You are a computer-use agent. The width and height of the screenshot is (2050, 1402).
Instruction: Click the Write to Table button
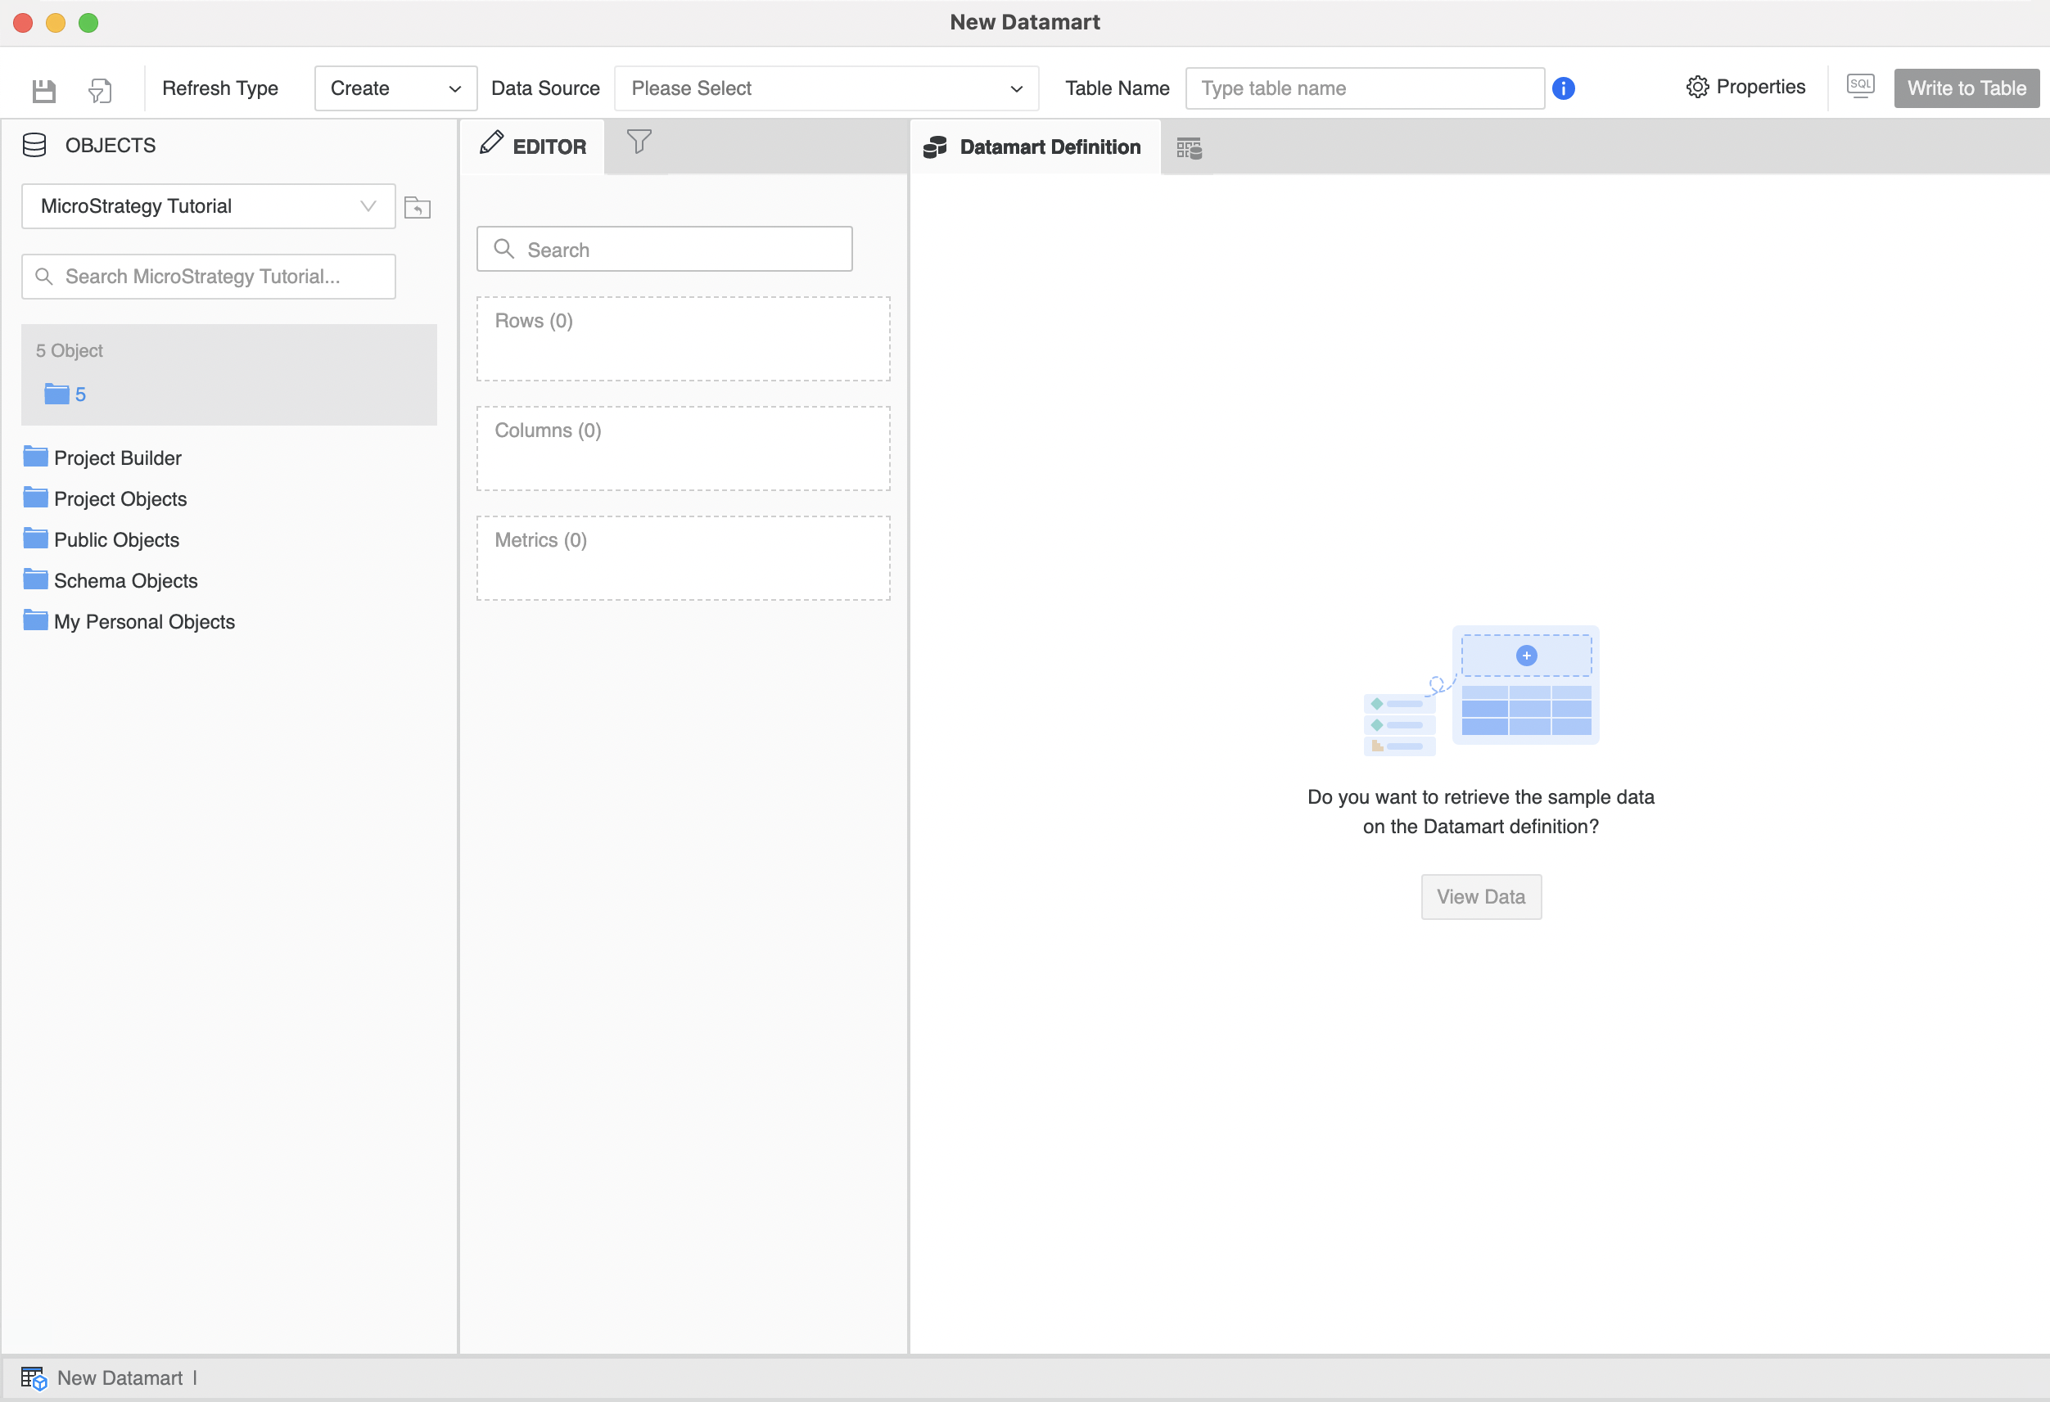click(x=1966, y=88)
